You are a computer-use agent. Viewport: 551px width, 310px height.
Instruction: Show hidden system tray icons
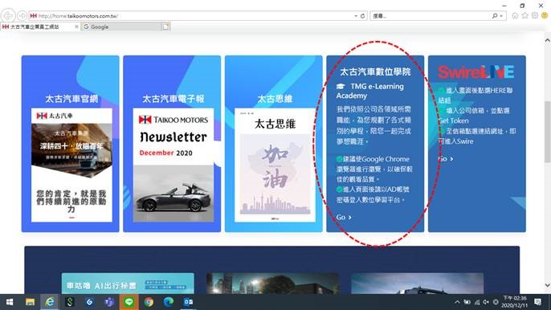(457, 302)
